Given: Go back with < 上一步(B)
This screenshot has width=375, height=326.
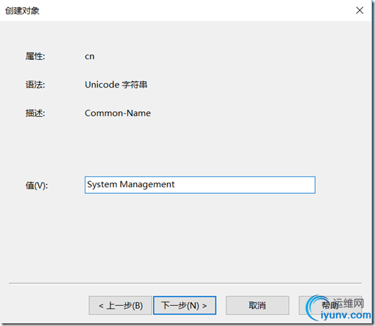Looking at the screenshot, I should coord(121,305).
